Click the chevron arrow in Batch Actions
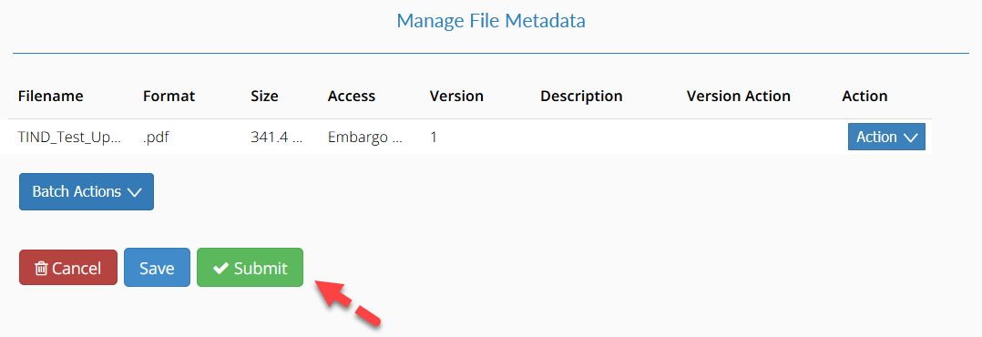Image resolution: width=982 pixels, height=337 pixels. pyautogui.click(x=135, y=192)
